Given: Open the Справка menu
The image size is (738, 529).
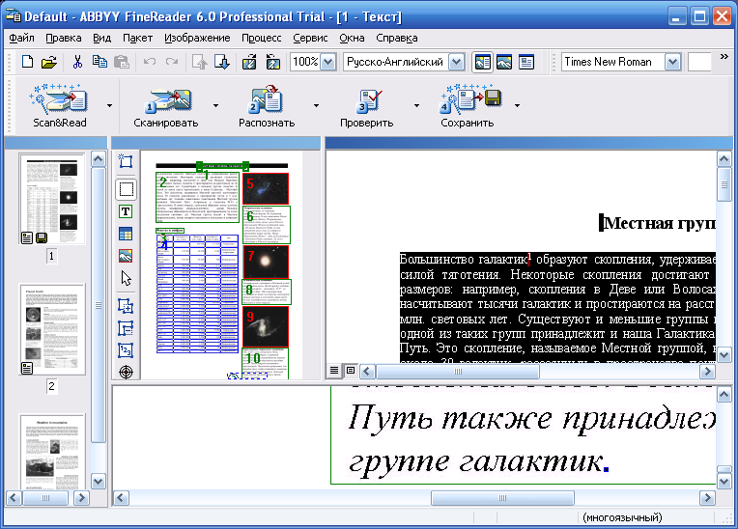Looking at the screenshot, I should [x=397, y=38].
